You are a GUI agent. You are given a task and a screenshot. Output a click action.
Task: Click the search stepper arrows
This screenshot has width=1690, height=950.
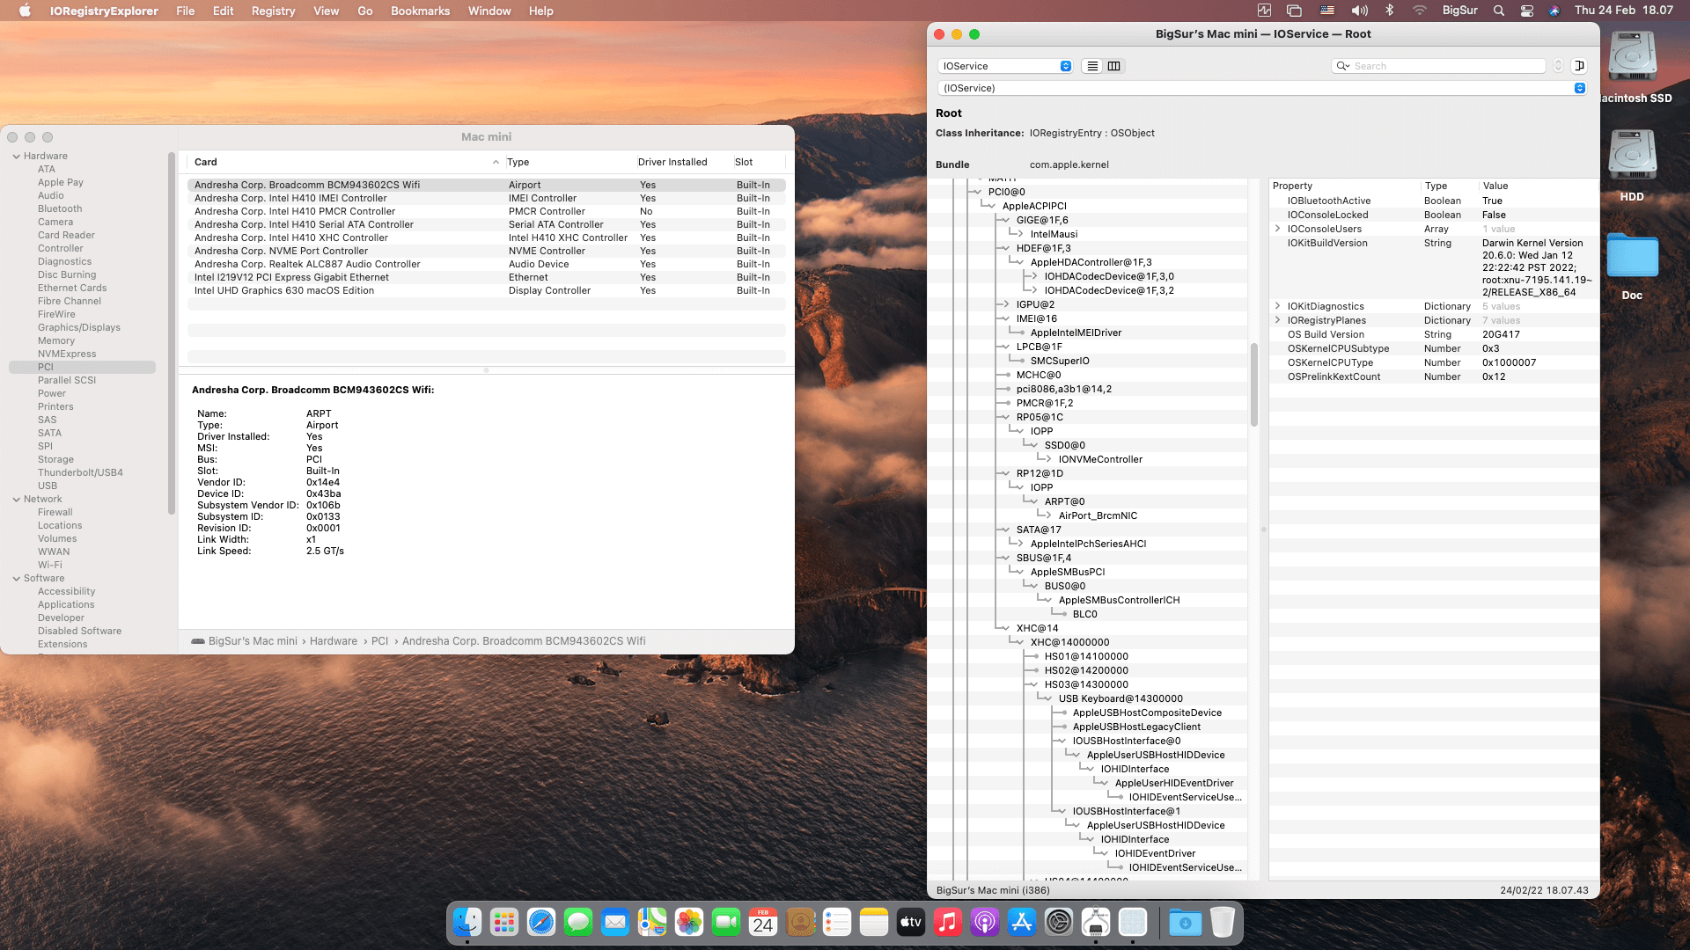point(1558,66)
